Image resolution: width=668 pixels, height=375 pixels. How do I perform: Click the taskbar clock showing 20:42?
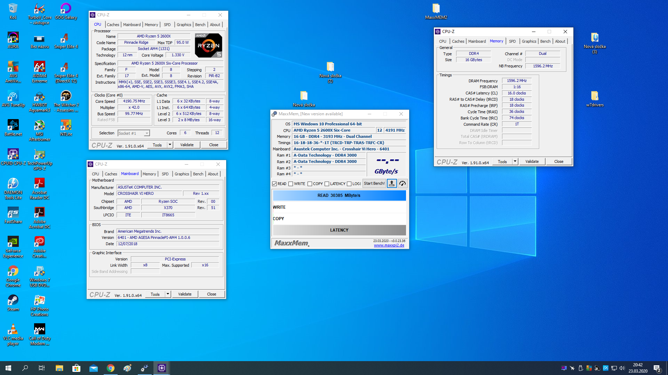tap(638, 368)
